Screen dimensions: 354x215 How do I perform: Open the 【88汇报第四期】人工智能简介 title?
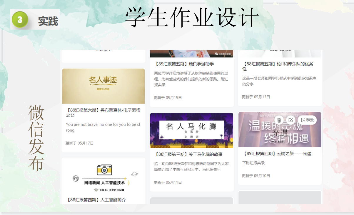pyautogui.click(x=96, y=200)
